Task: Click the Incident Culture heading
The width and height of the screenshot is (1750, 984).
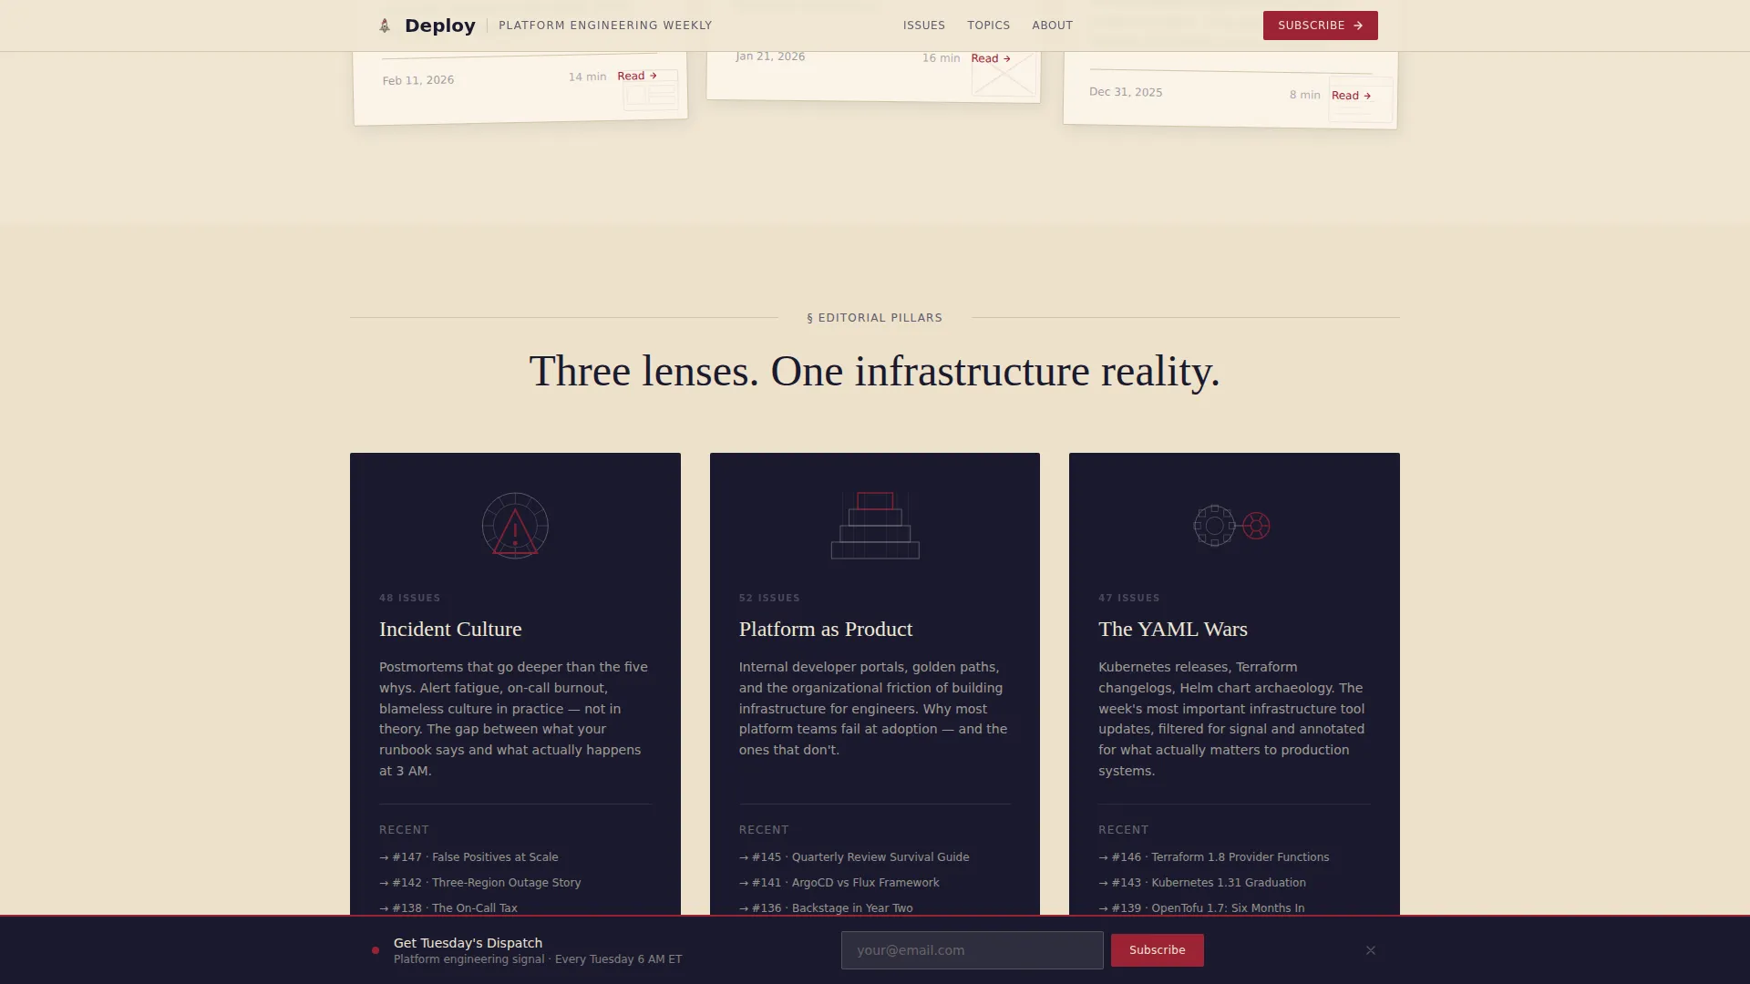Action: [450, 629]
